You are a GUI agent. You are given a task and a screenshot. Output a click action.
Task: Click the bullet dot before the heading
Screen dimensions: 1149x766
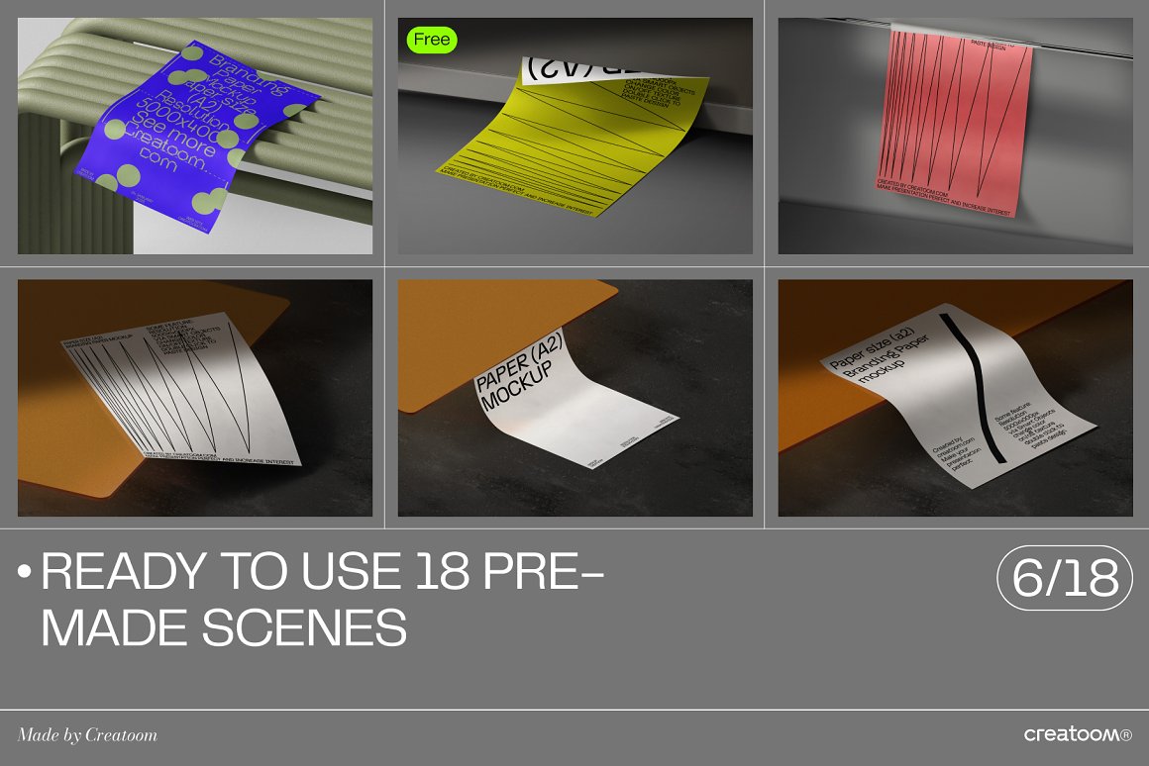point(25,571)
